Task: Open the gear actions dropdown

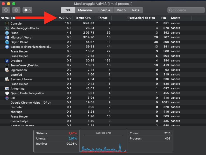Action: tap(27, 10)
